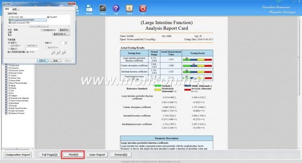Open the 22.Human Toxin report

14,78
